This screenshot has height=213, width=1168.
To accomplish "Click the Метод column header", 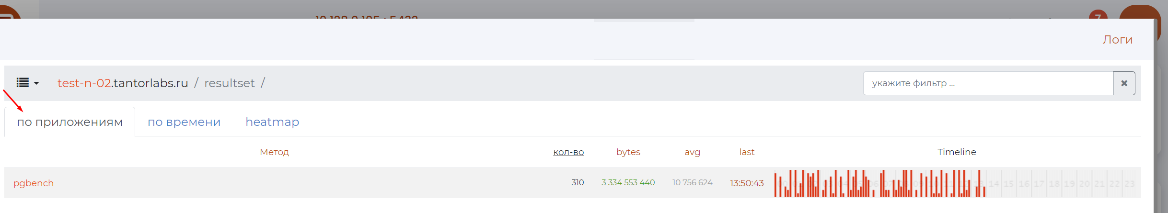I will [x=274, y=152].
